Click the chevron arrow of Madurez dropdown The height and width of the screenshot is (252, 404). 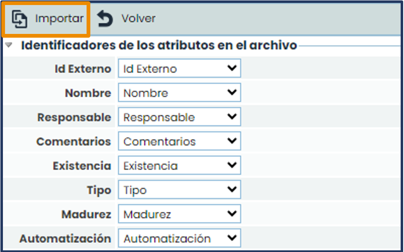[232, 214]
